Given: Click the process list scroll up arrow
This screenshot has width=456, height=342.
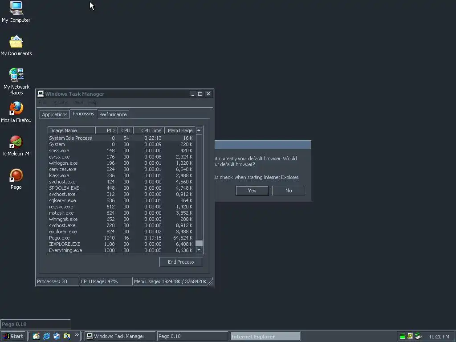Looking at the screenshot, I should coord(199,130).
